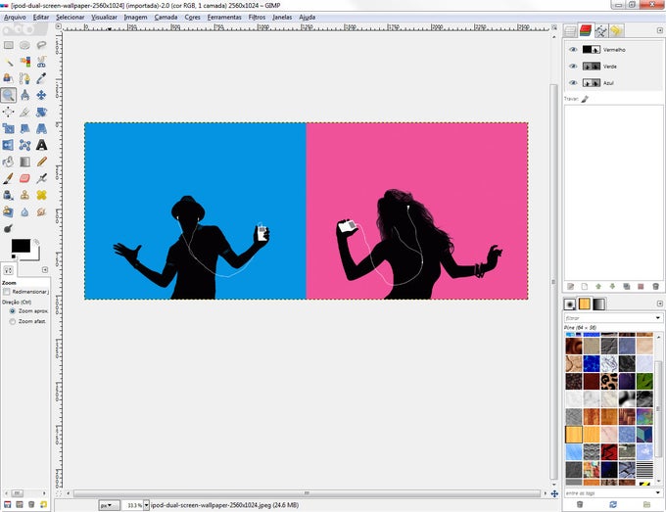Open the px unit dropdown
Viewport: 666px width, 512px height.
109,505
